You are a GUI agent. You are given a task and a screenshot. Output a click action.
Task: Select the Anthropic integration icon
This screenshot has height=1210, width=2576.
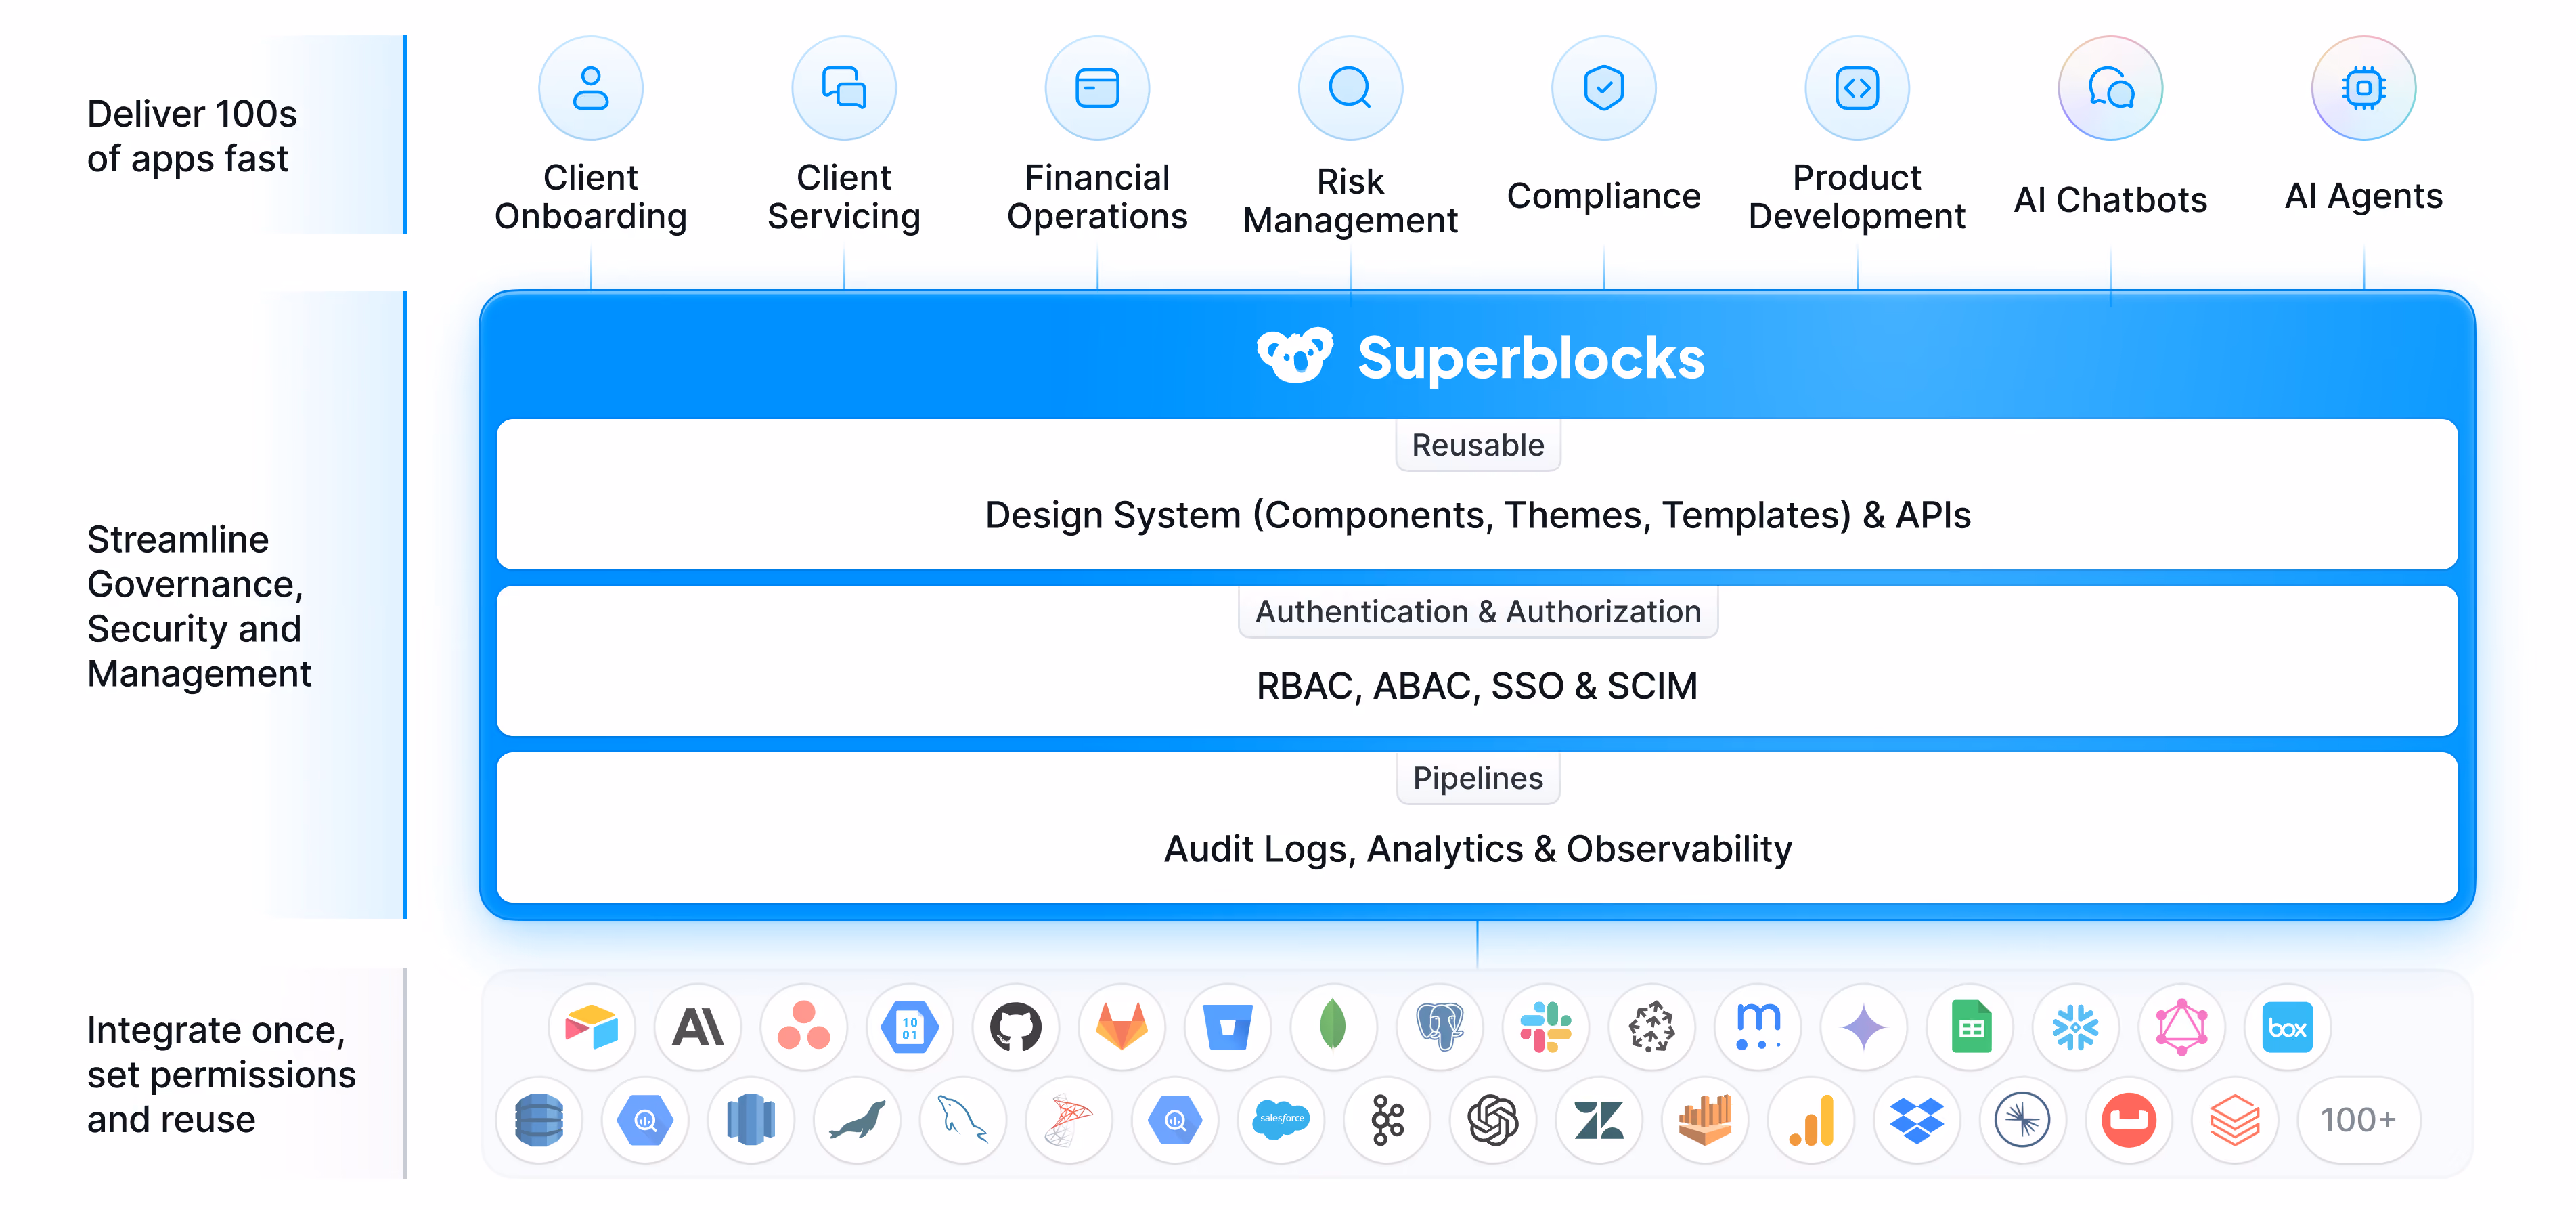point(698,1027)
